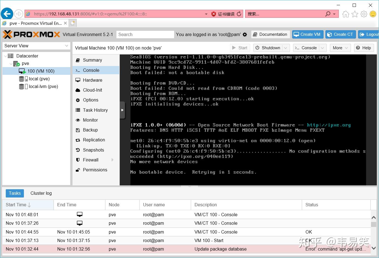Open the Permissions menu item
The width and height of the screenshot is (379, 258).
tap(96, 170)
